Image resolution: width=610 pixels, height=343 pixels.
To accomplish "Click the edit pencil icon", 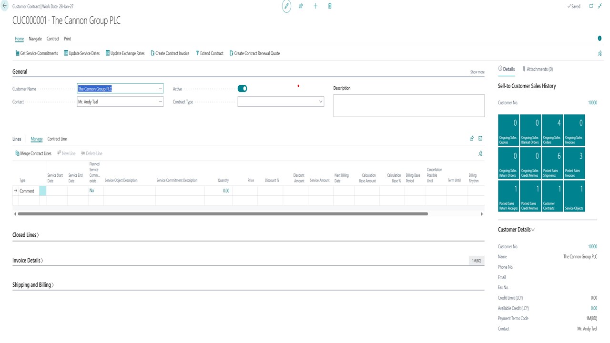I will 286,6.
